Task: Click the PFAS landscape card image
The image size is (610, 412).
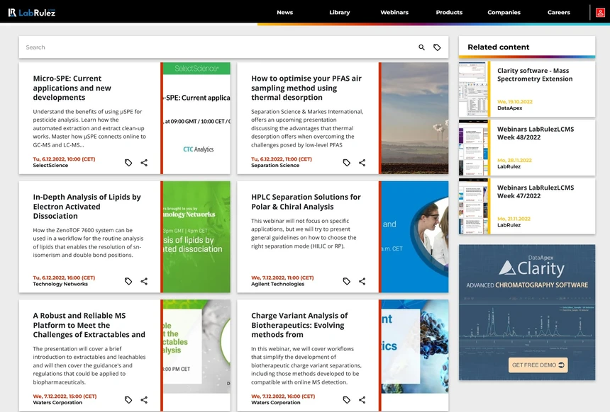Action: [x=415, y=118]
